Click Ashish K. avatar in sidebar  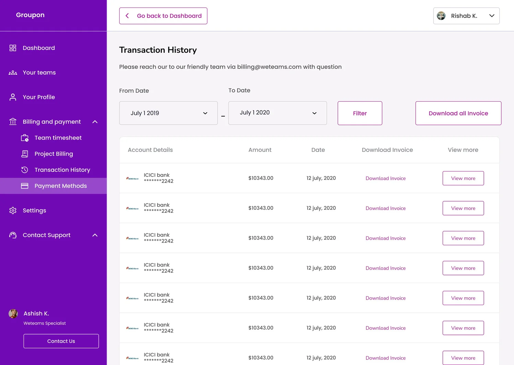pyautogui.click(x=13, y=314)
